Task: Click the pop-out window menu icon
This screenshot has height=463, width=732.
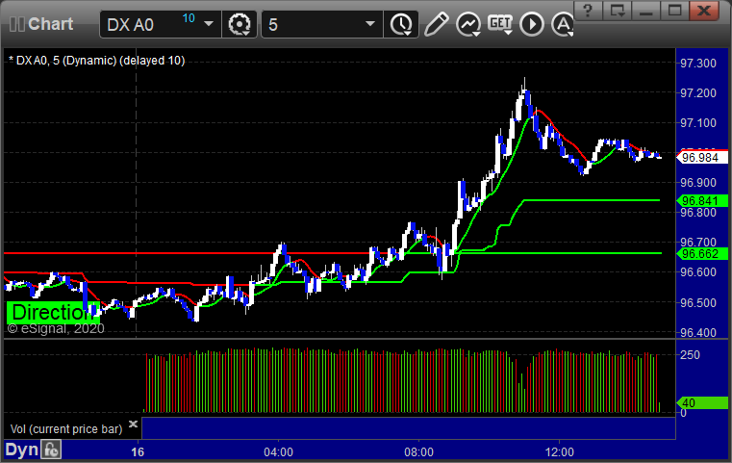Action: (617, 11)
